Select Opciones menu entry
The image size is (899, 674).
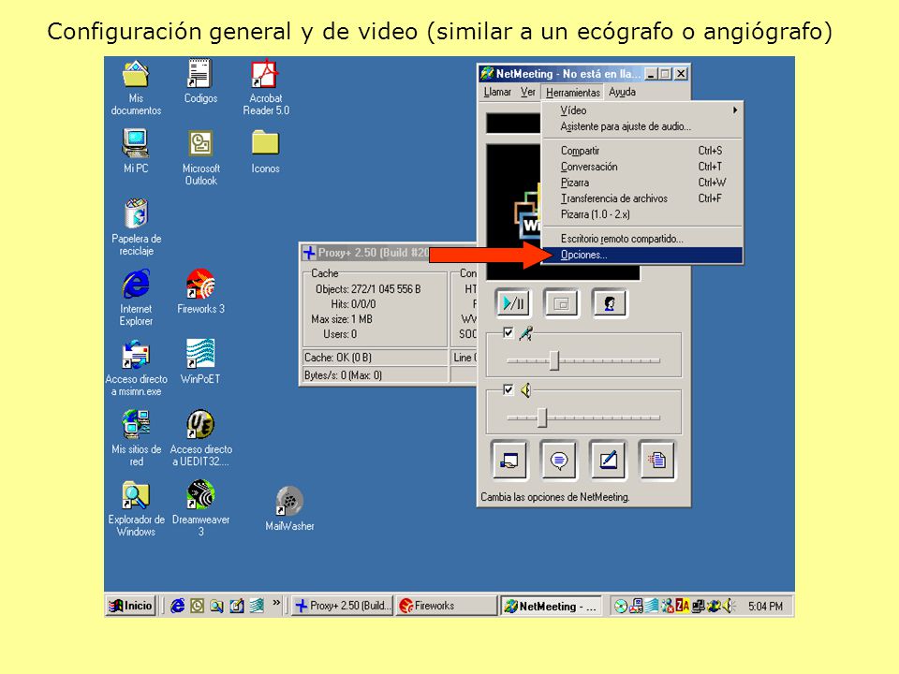tap(642, 255)
